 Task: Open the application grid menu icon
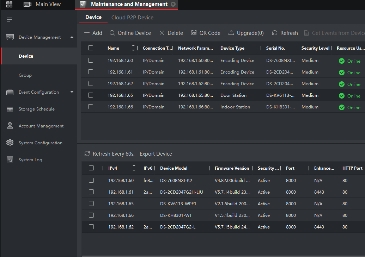[x=9, y=4]
